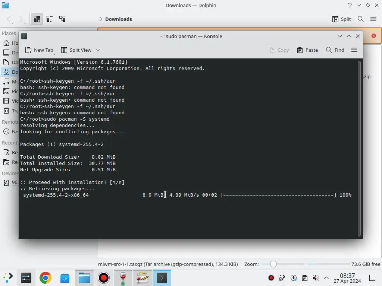The width and height of the screenshot is (382, 286).
Task: Click the Dolphin forward navigation arrow
Action: click(21, 19)
